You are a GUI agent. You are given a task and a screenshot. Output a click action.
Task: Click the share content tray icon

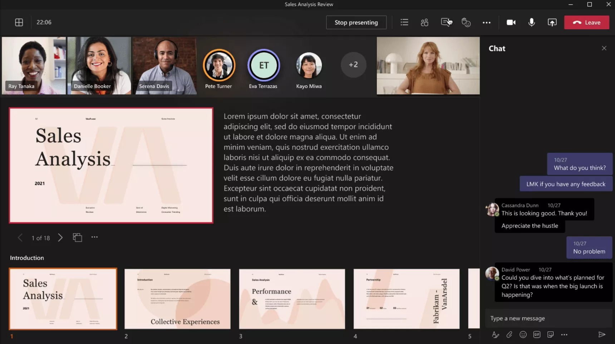coord(552,23)
